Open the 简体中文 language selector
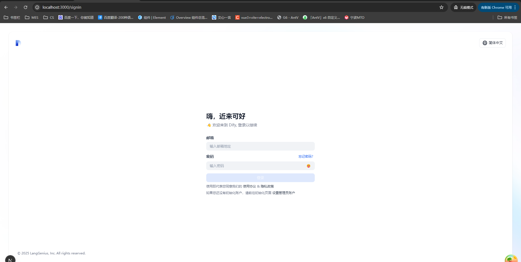This screenshot has height=262, width=521. coord(493,43)
